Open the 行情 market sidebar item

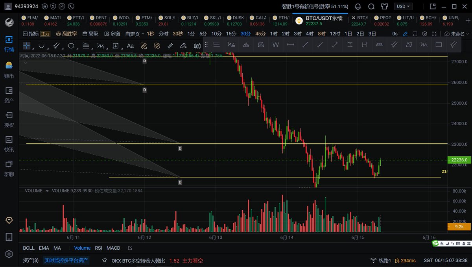pos(9,44)
